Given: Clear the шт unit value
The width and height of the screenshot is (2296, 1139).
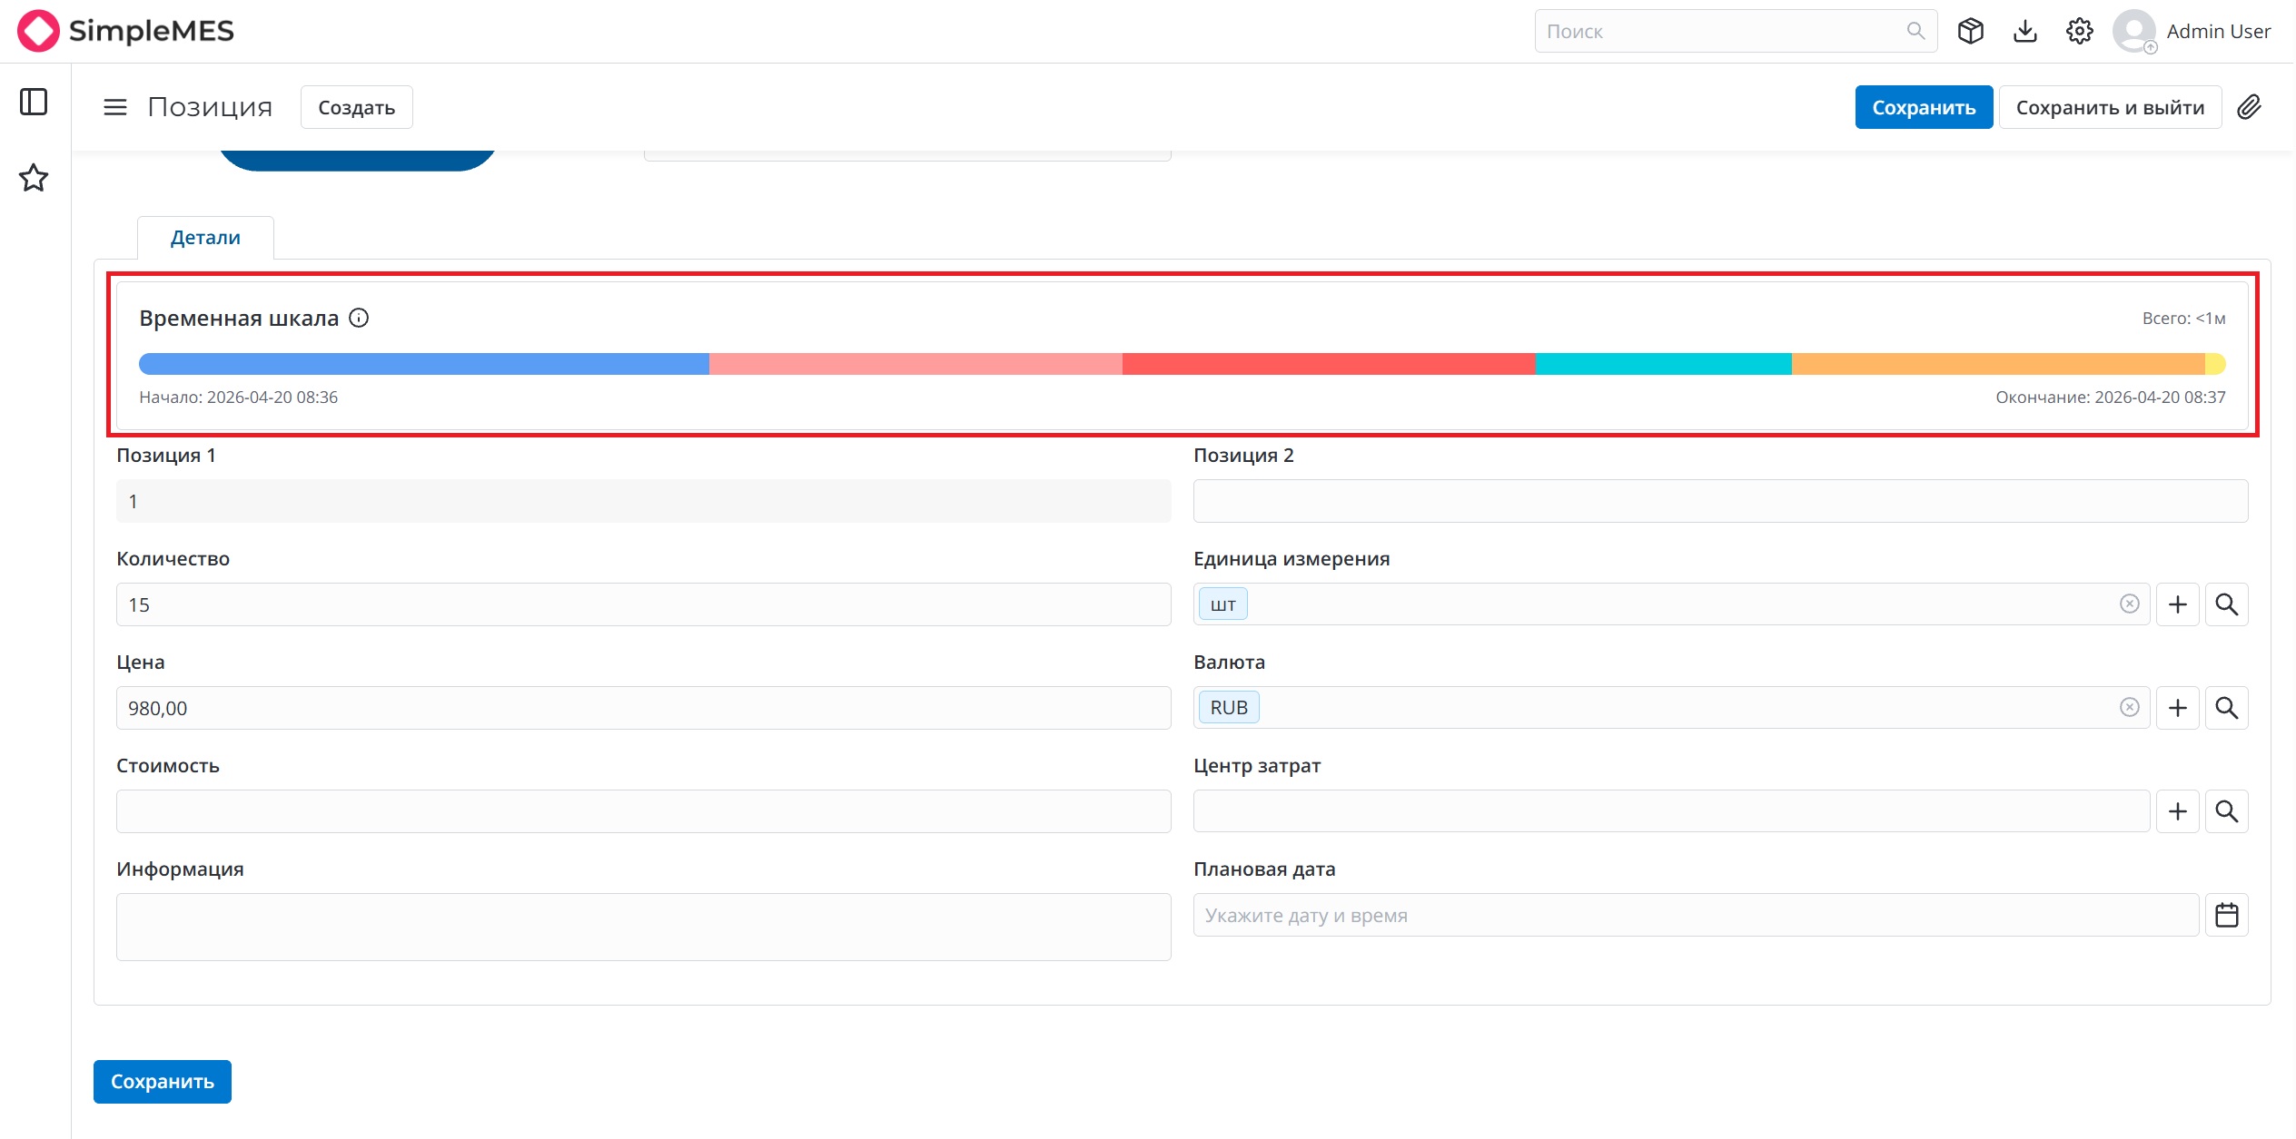Looking at the screenshot, I should [2130, 604].
